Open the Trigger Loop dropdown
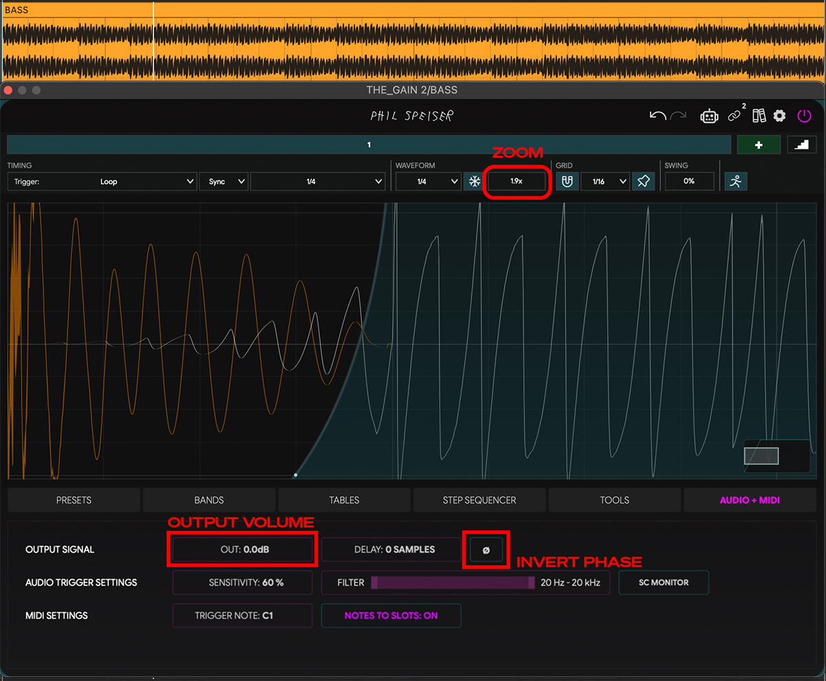 (x=103, y=182)
